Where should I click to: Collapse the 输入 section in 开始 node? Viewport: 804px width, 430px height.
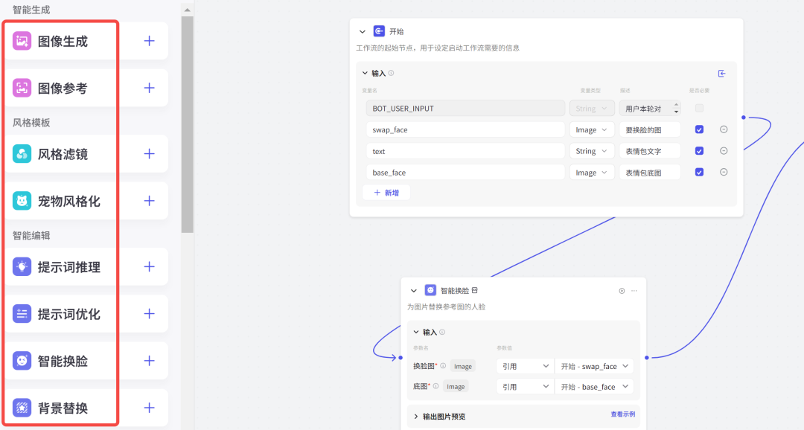(x=365, y=74)
